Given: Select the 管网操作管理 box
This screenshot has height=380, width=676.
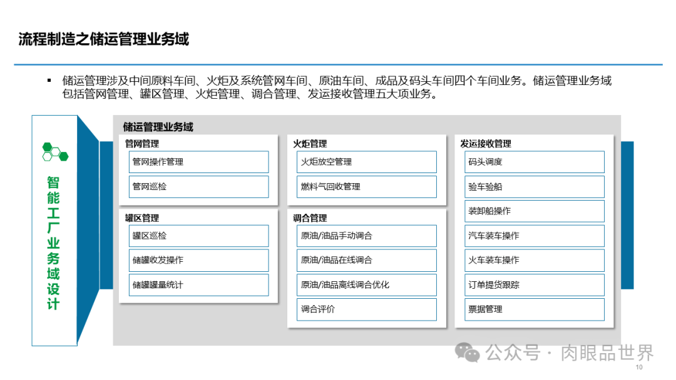Looking at the screenshot, I should [199, 162].
